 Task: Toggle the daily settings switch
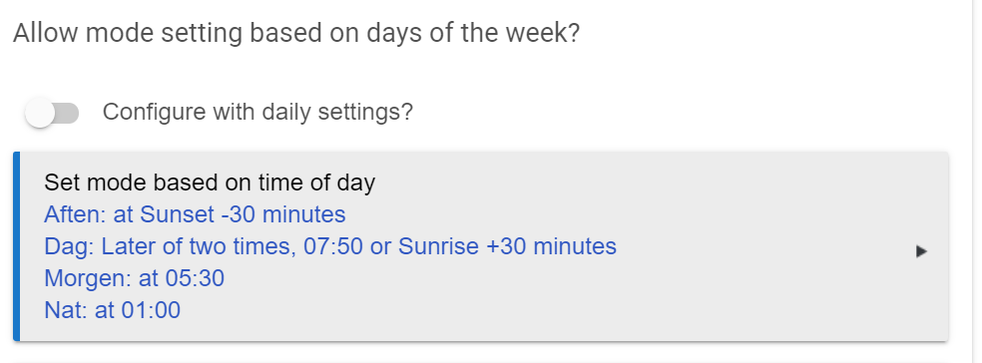(52, 114)
